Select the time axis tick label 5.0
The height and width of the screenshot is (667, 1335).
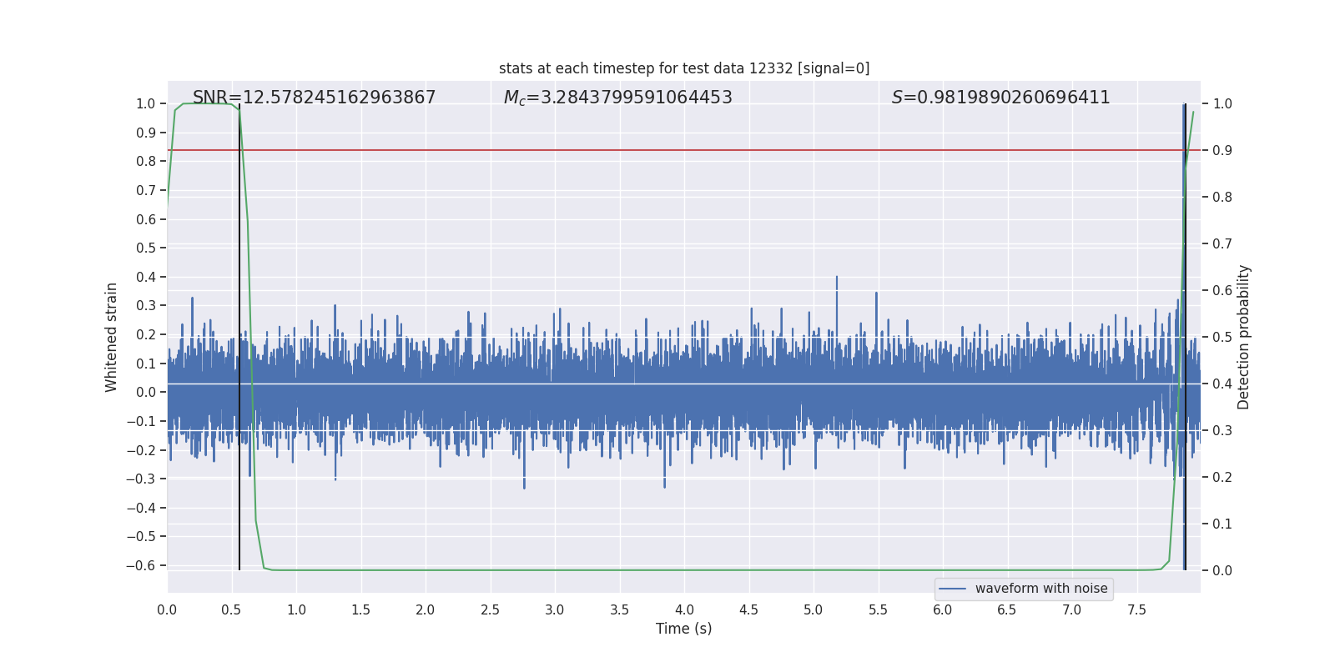[814, 609]
